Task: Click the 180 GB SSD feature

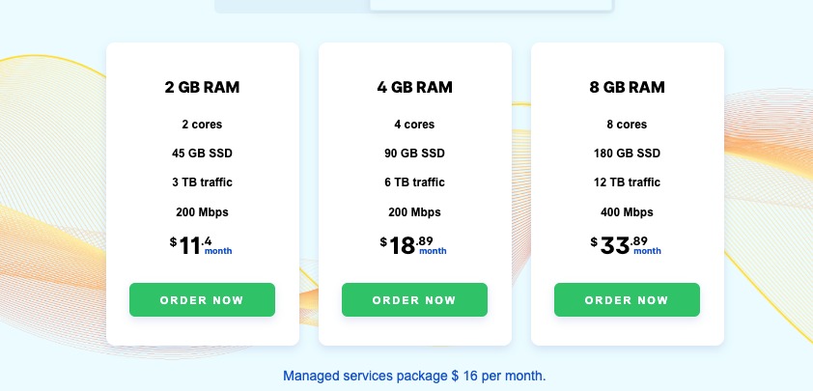Action: coord(627,154)
